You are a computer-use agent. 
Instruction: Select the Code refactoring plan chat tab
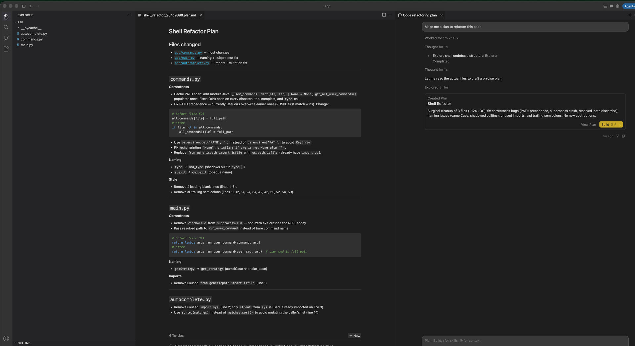coord(420,15)
